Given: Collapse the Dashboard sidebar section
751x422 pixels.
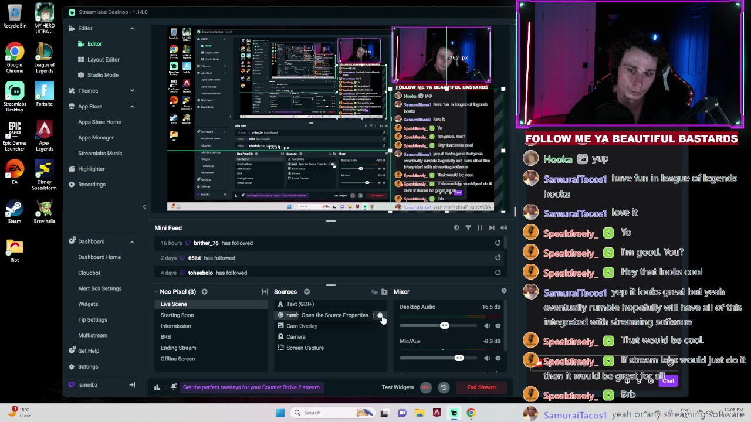Looking at the screenshot, I should [x=132, y=241].
